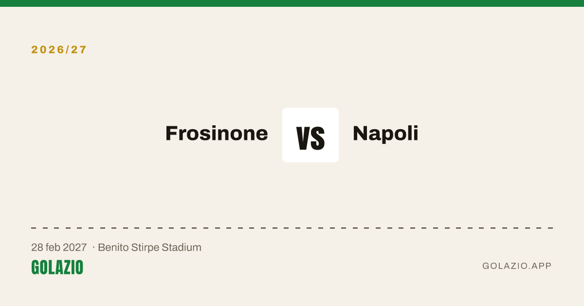Click the dashed divider line
The height and width of the screenshot is (306, 584).
[x=292, y=228]
